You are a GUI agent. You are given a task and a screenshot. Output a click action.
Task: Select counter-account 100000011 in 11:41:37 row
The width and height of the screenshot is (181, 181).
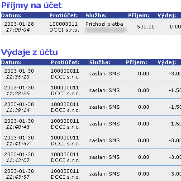point(65,138)
